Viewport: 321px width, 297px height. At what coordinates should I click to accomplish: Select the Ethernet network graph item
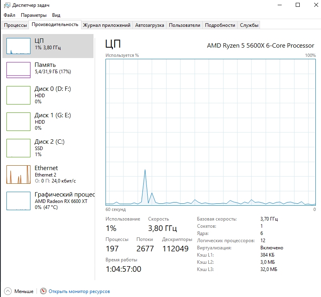[18, 174]
